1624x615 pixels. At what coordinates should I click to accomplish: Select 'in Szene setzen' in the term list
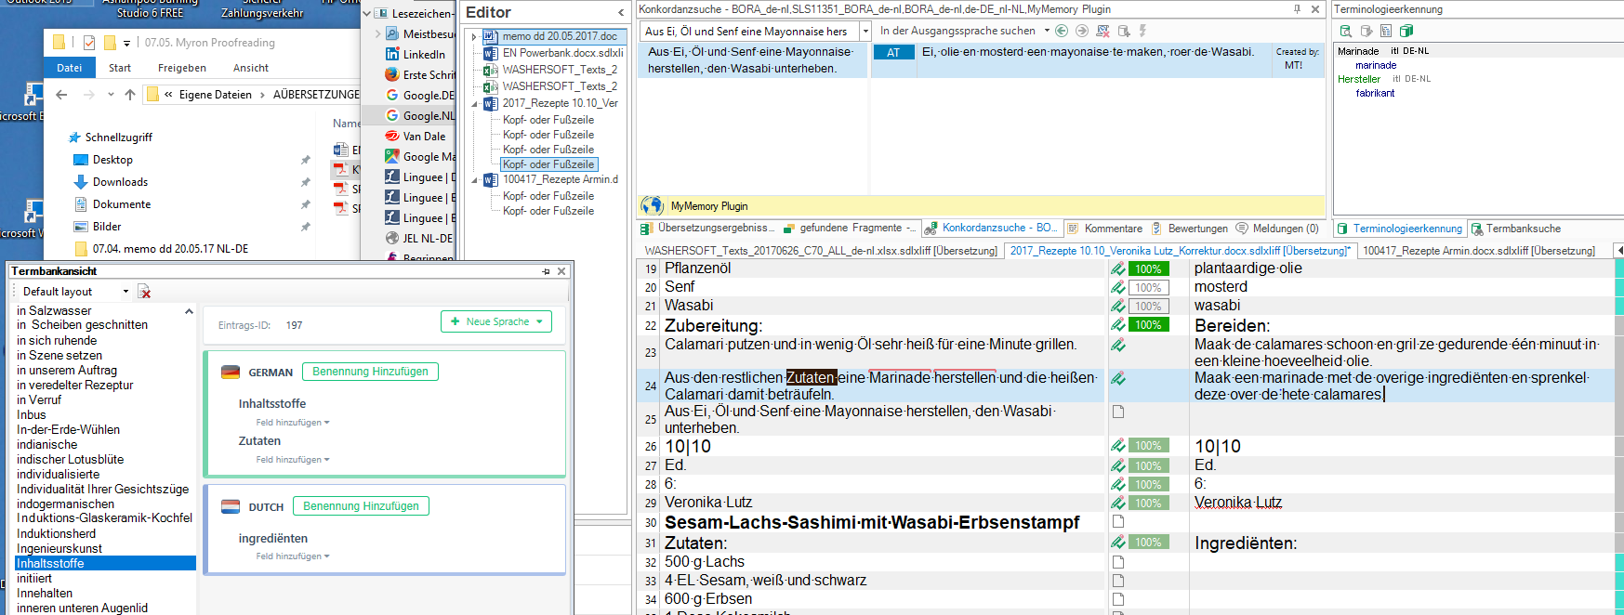pos(59,356)
